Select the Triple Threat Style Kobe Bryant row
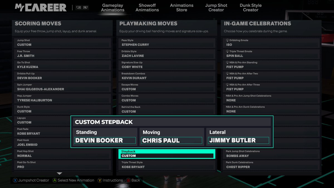334x188 pixels. tap(167, 165)
